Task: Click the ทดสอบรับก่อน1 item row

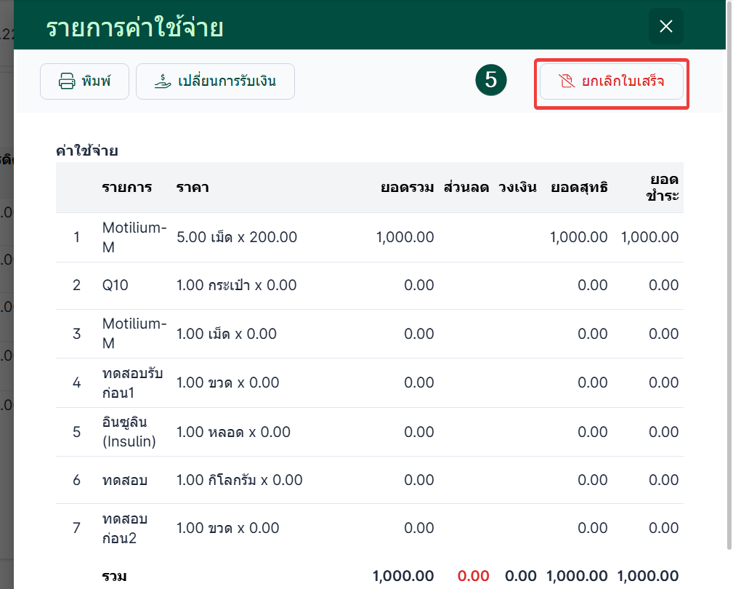Action: [x=369, y=382]
